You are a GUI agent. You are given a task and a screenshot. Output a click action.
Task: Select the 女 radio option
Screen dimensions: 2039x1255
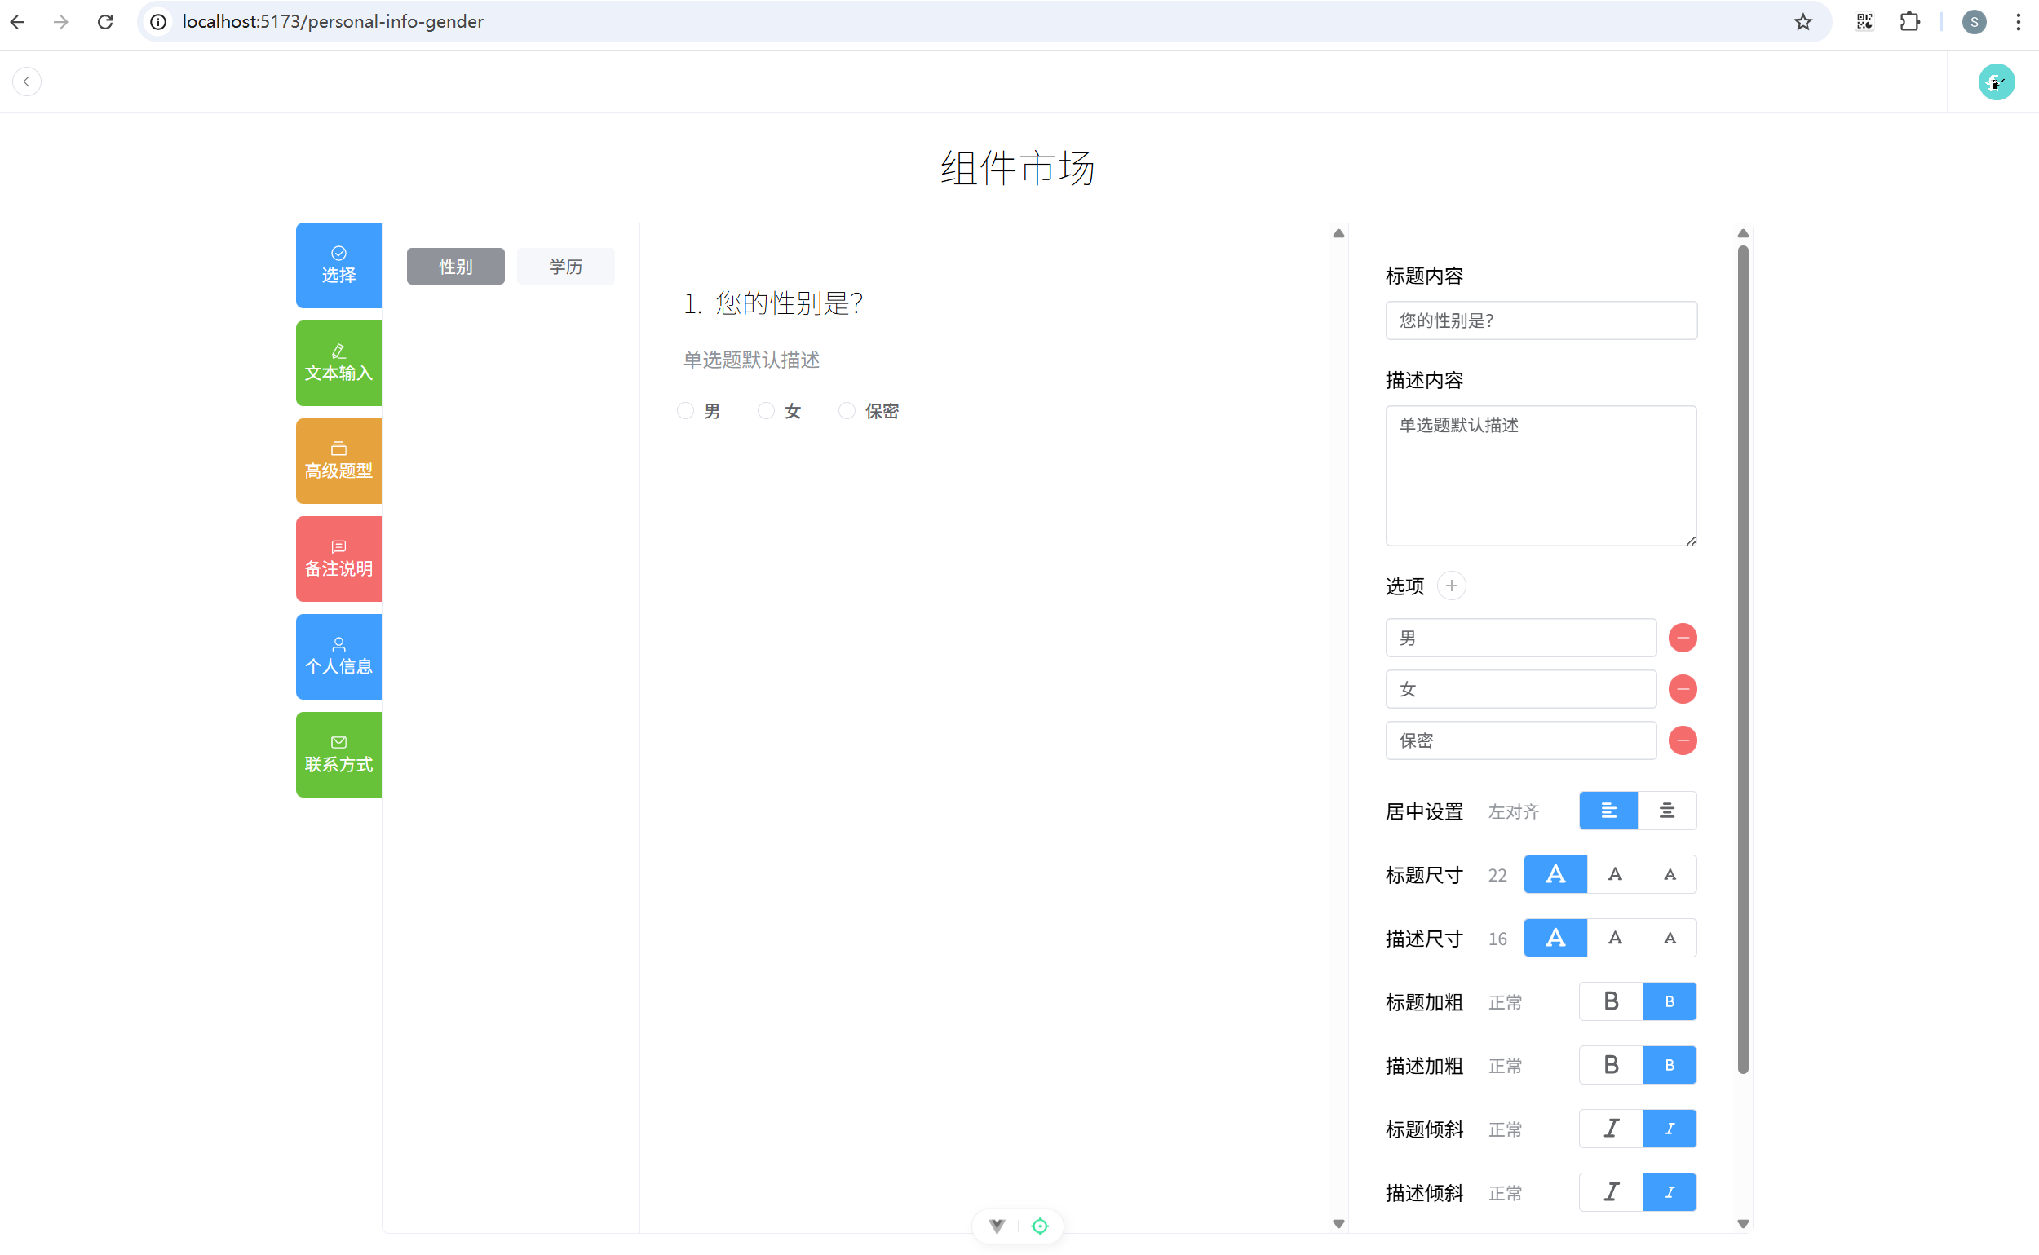click(x=766, y=411)
